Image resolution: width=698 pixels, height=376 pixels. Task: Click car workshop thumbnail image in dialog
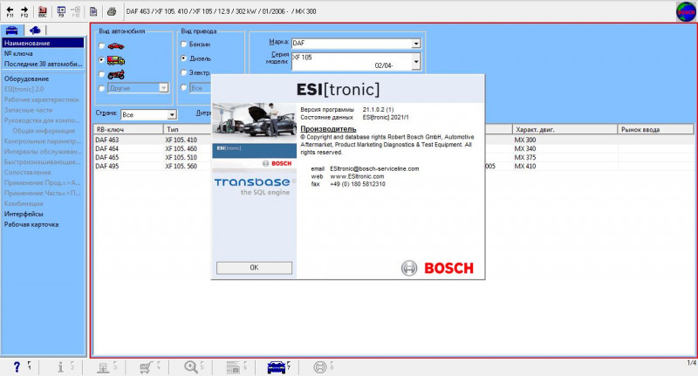coord(254,123)
